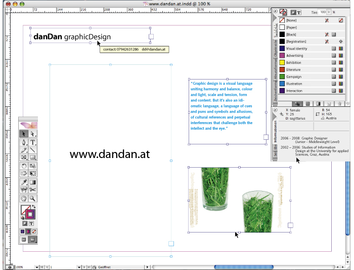Click the horizontal scrollbar thumb
The width and height of the screenshot is (354, 270).
click(x=244, y=267)
